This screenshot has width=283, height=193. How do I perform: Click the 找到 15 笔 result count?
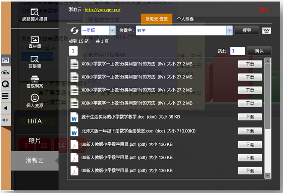click(x=79, y=41)
